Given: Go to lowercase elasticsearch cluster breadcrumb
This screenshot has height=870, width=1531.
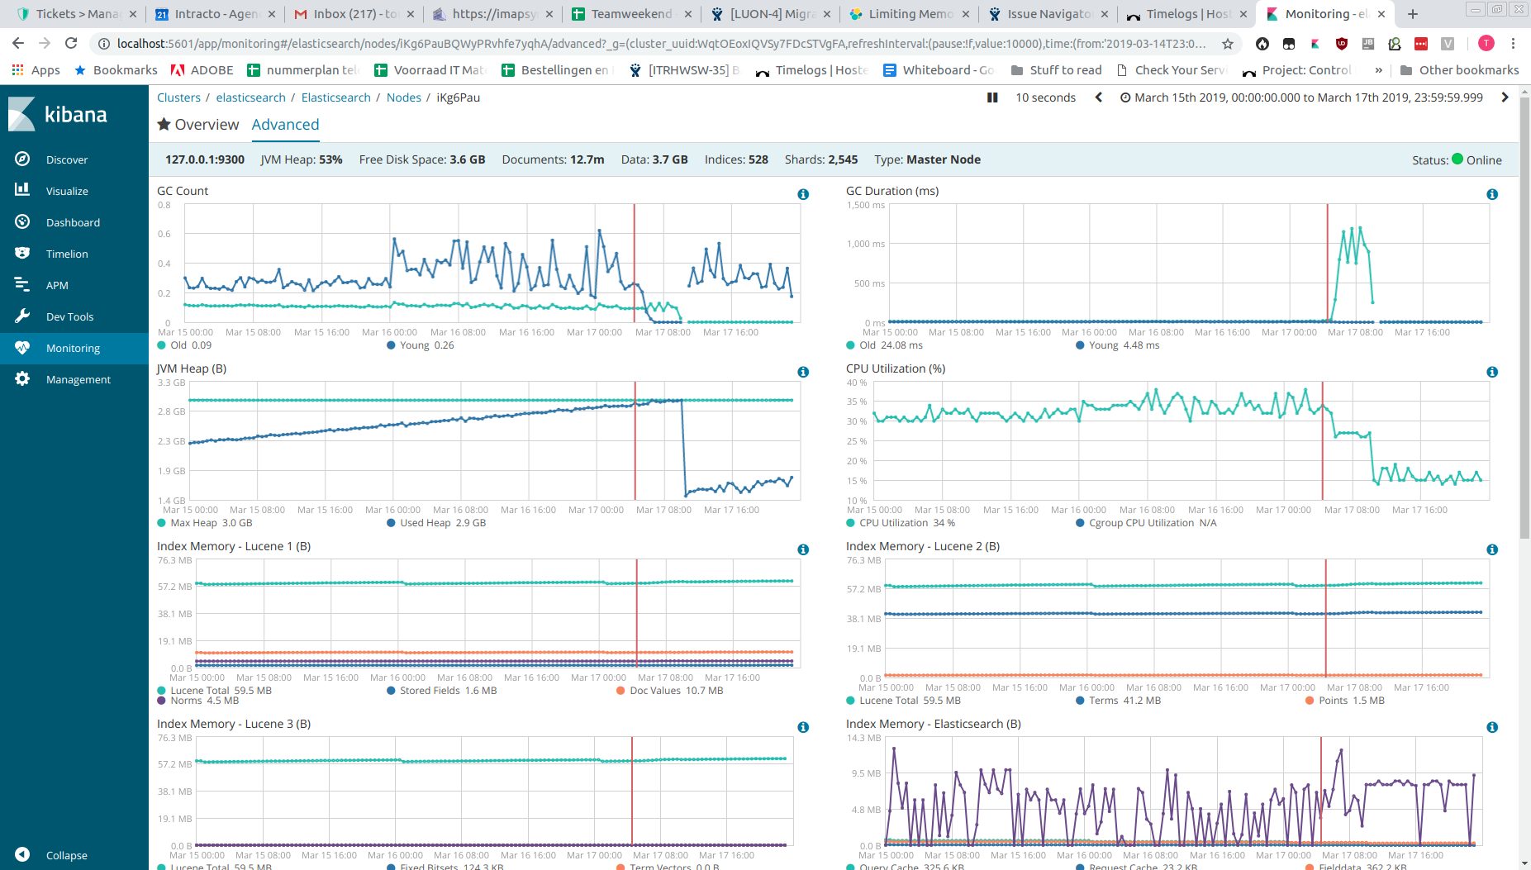Looking at the screenshot, I should point(250,97).
